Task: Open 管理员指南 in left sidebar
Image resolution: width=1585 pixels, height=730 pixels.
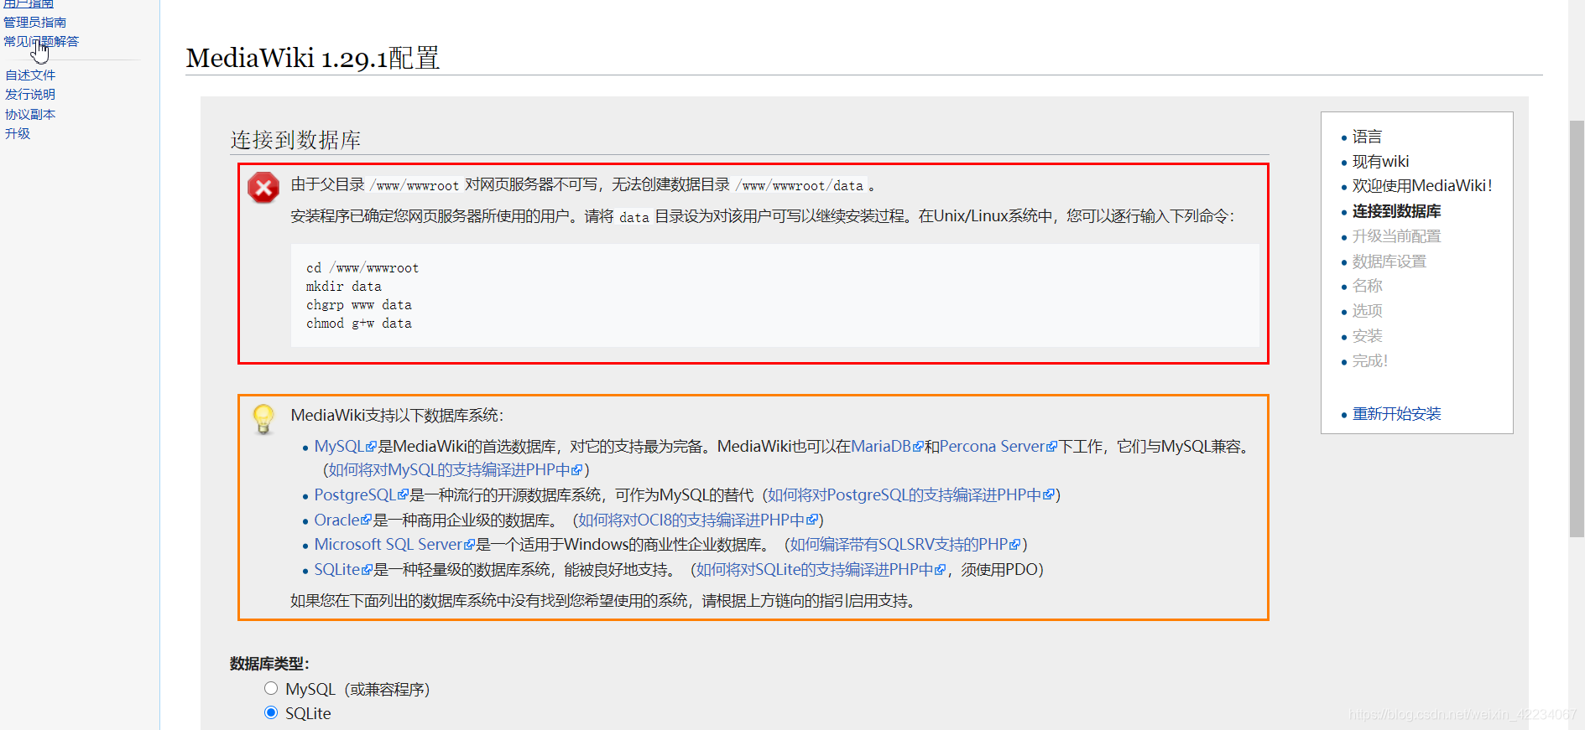Action: coord(34,23)
